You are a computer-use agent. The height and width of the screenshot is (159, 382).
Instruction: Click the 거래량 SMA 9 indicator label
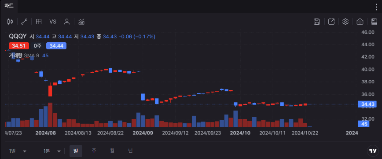pyautogui.click(x=24, y=55)
